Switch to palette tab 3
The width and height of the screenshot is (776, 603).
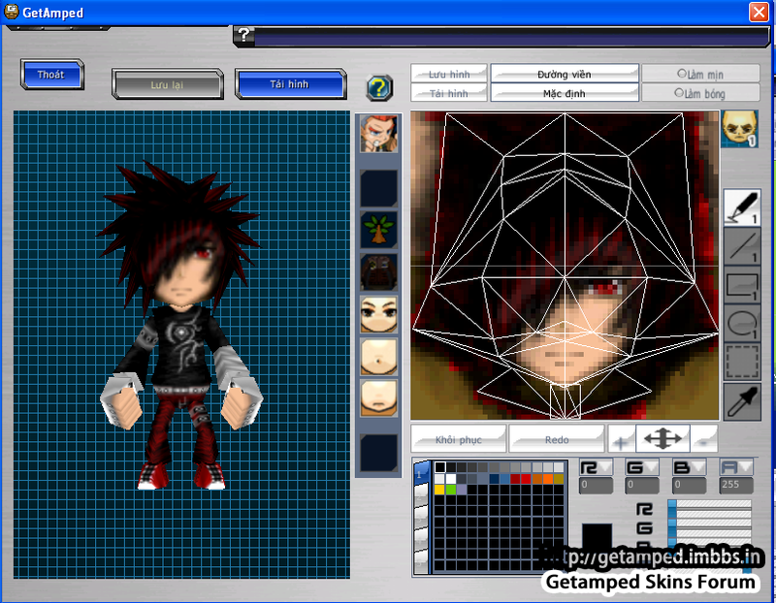tap(421, 518)
